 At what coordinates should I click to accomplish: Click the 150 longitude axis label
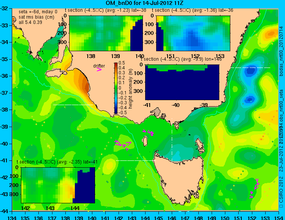pyautogui.click(x=225, y=218)
